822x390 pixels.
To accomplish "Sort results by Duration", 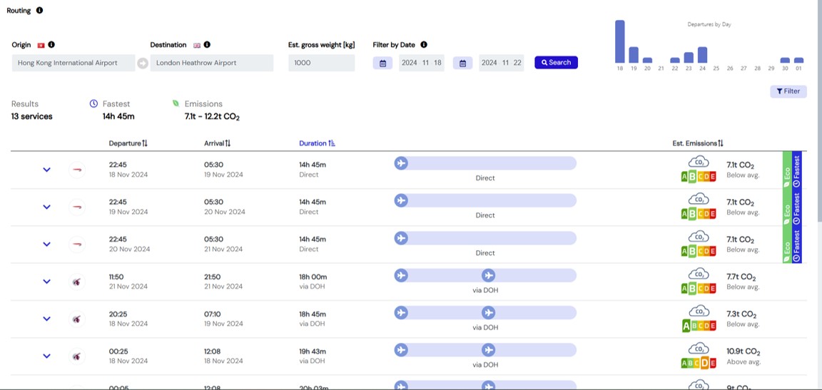I will pos(317,143).
